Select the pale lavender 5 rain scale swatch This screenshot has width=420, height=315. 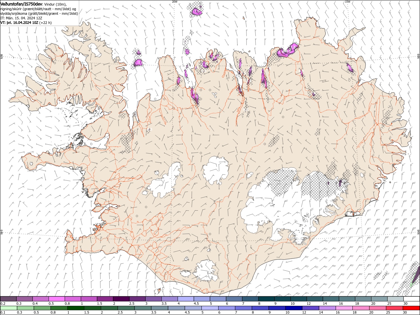point(210,308)
